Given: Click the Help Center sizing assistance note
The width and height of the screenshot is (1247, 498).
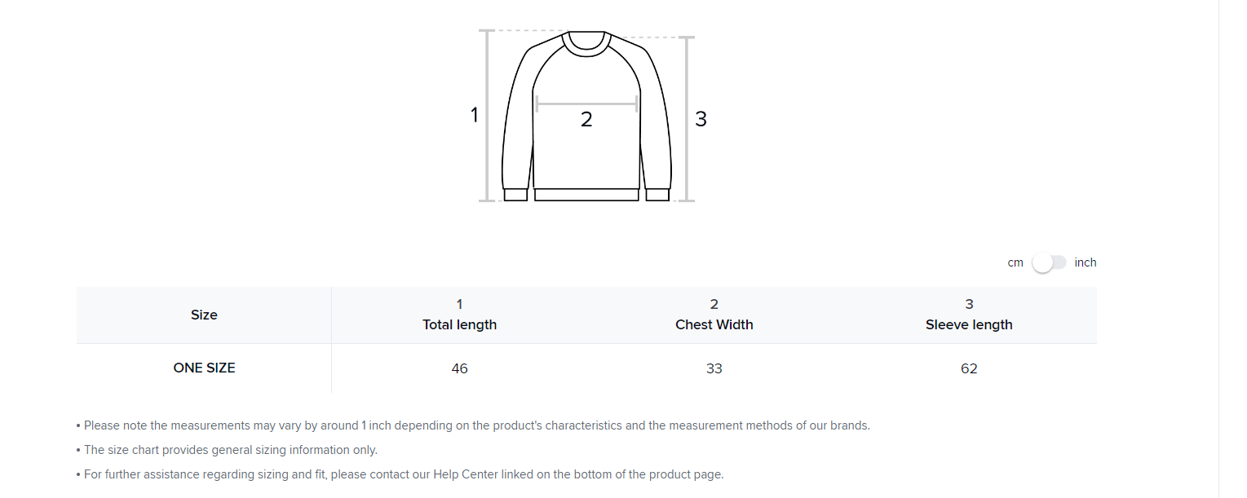Looking at the screenshot, I should 404,474.
